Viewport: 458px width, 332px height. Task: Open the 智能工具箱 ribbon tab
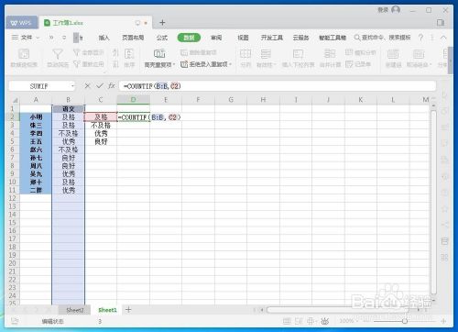[x=333, y=38]
